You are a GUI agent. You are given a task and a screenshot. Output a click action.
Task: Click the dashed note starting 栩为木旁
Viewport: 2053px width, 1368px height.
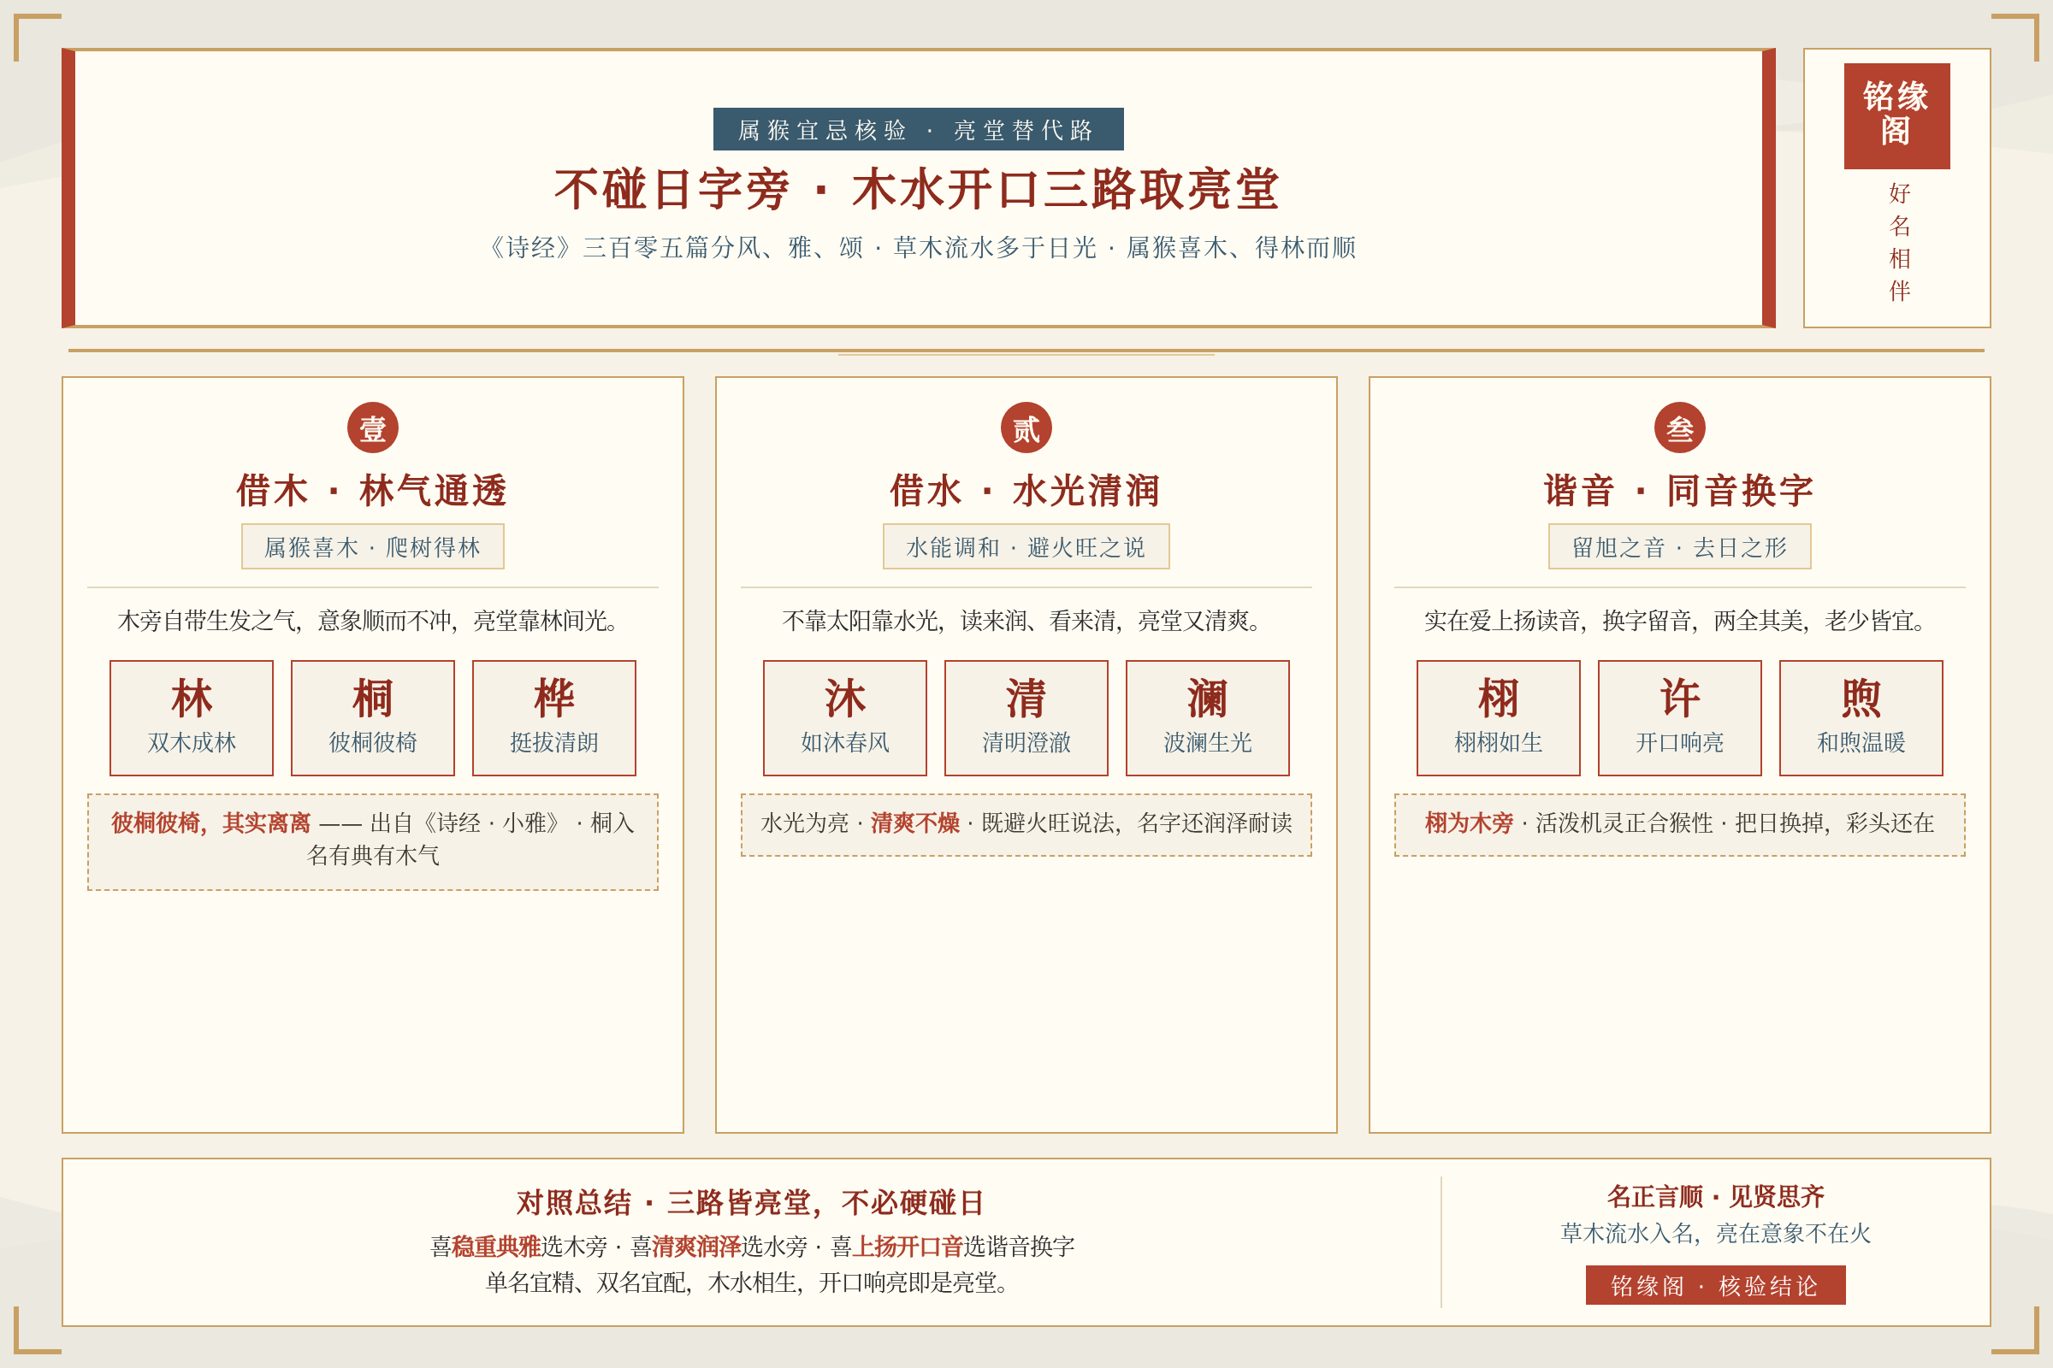pos(1679,824)
